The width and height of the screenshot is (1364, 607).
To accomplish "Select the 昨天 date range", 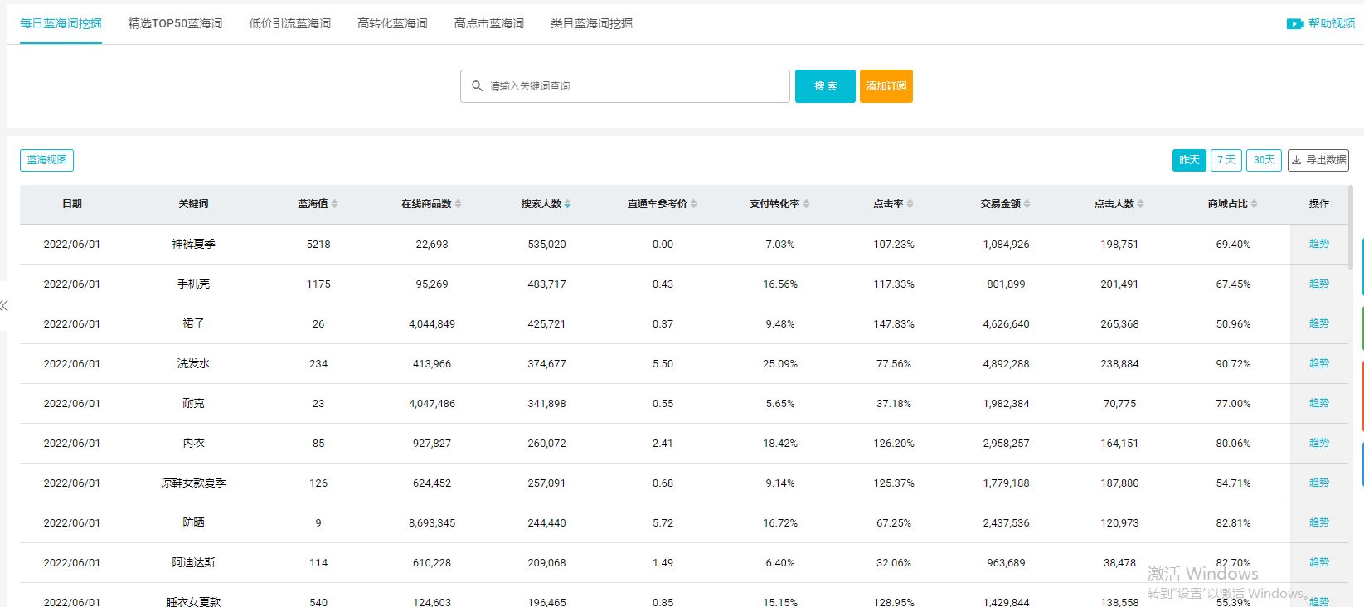I will coord(1189,160).
